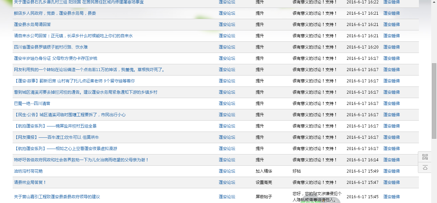The image size is (437, 203).
Task: Click the back-to-top arrow icon
Action: click(x=425, y=167)
